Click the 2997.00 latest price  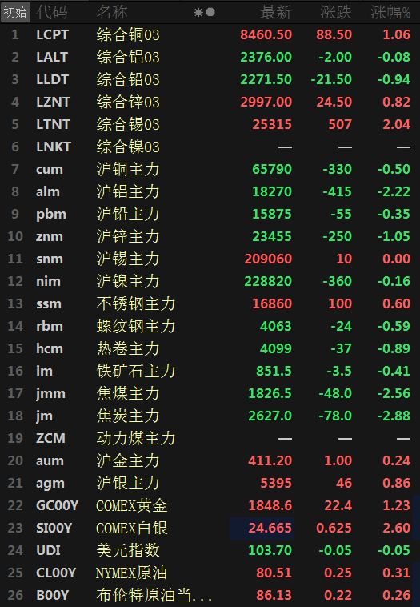266,103
